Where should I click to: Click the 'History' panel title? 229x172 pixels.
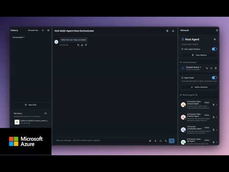tap(14, 30)
